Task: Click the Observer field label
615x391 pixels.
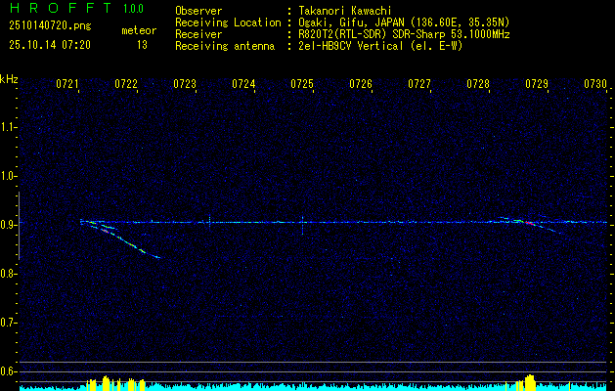Action: [198, 11]
